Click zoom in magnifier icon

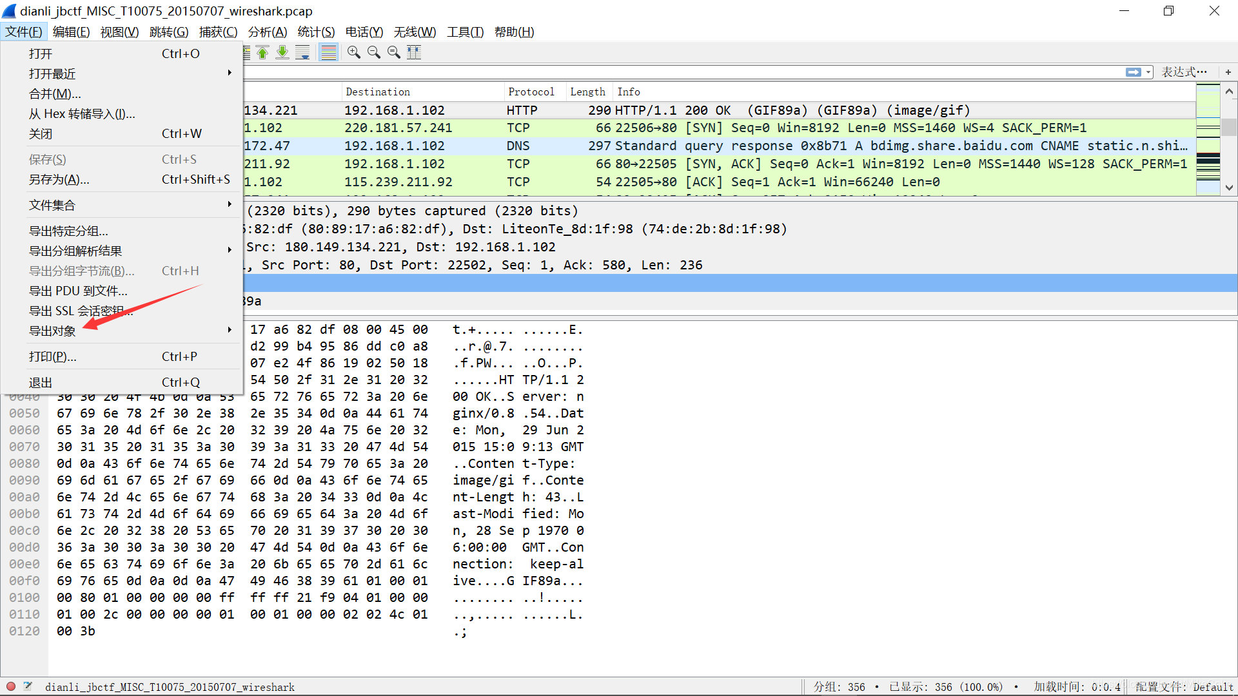(x=353, y=53)
